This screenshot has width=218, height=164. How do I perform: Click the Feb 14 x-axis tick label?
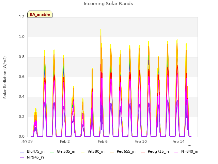coord(178,141)
